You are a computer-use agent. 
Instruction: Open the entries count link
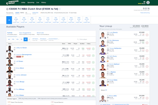pos(17,13)
